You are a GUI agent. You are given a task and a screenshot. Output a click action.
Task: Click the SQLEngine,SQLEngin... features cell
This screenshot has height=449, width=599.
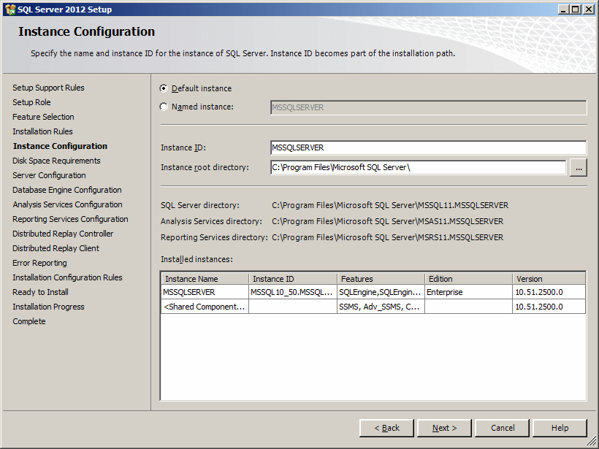coord(381,292)
